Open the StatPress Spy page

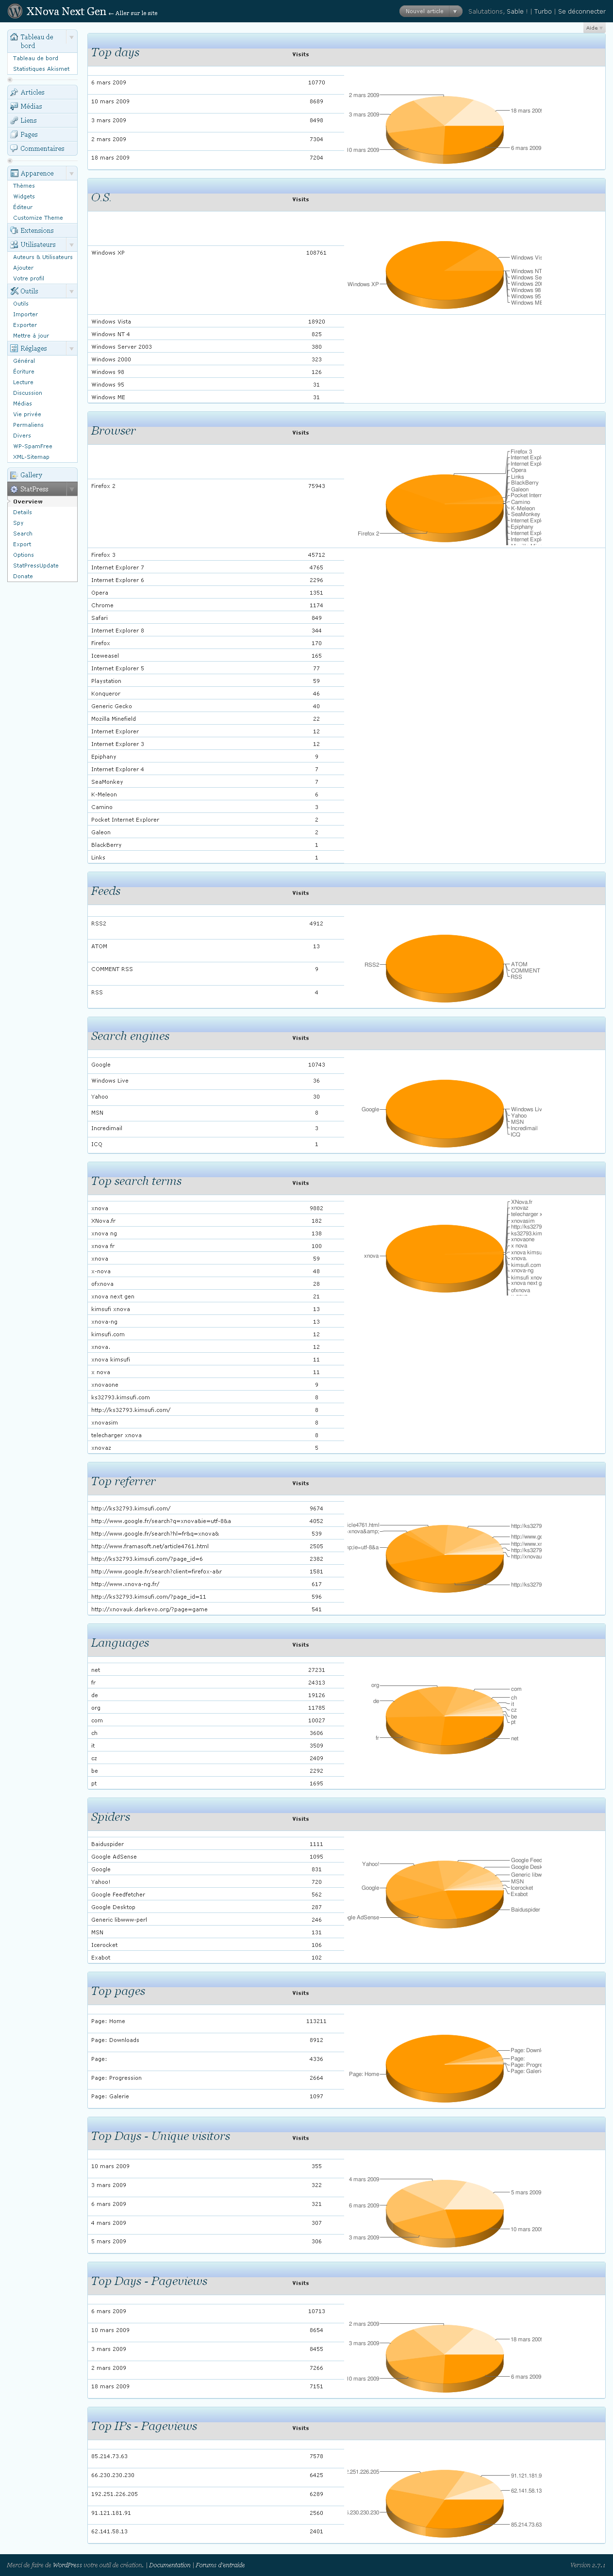pos(18,523)
